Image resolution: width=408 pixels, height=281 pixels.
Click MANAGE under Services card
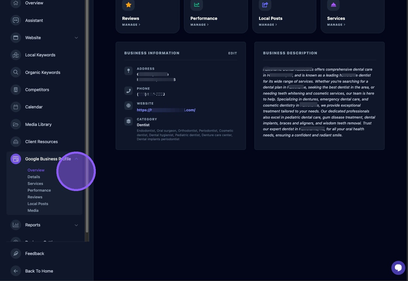[336, 25]
